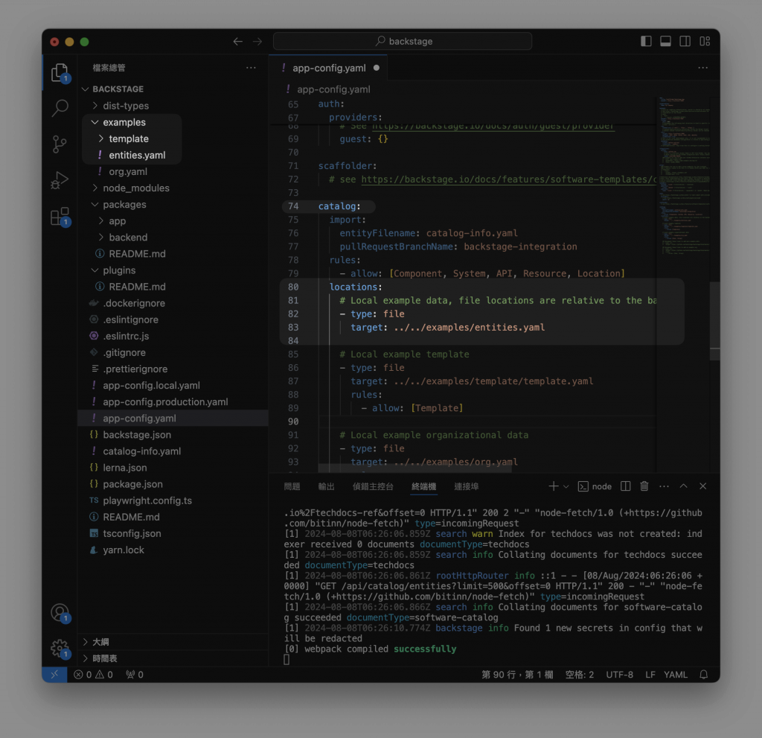Collapse the packages folder
This screenshot has width=762, height=738.
point(172,204)
